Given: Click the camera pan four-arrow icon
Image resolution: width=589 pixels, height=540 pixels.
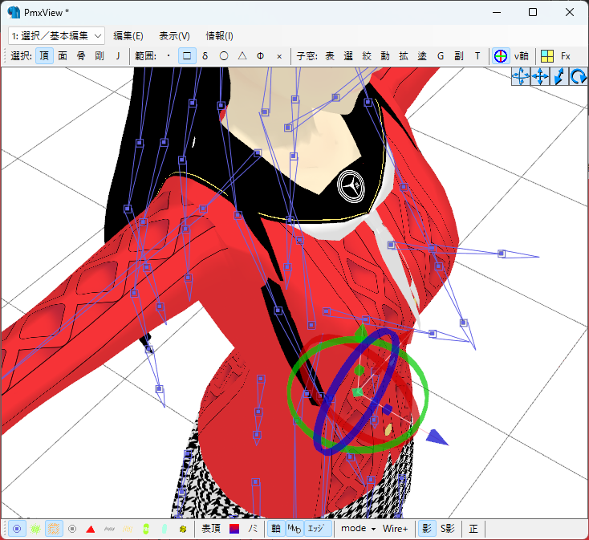Looking at the screenshot, I should [540, 76].
